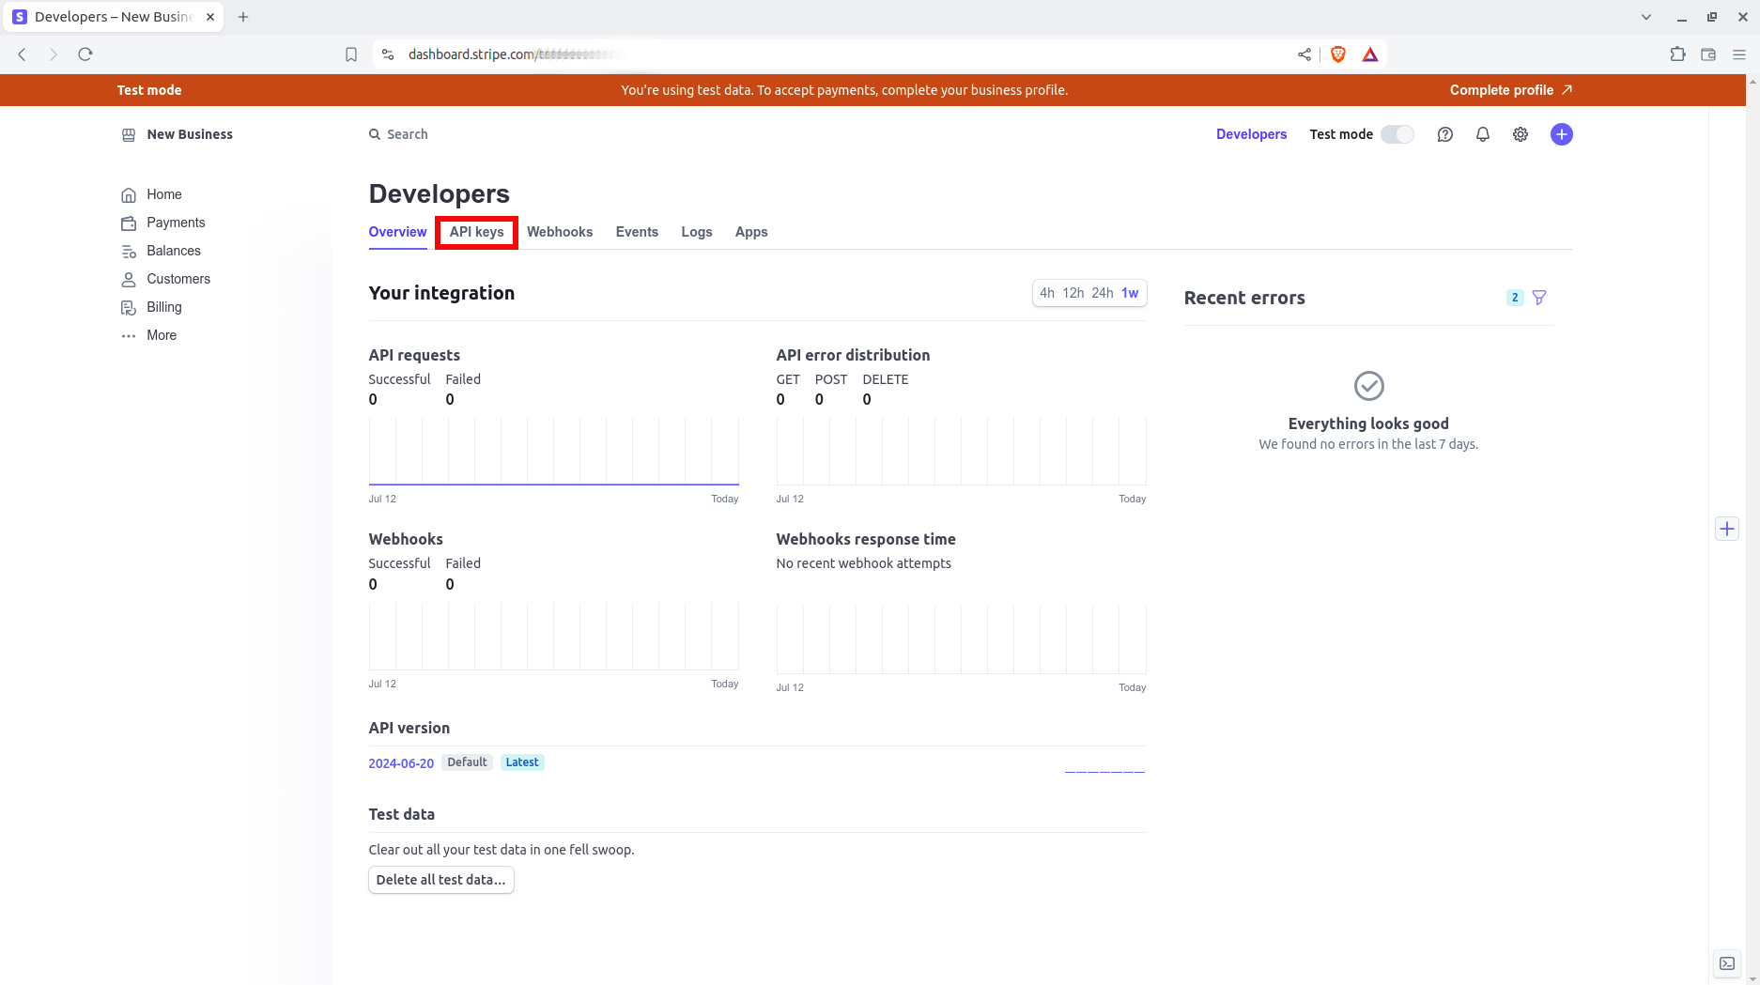Image resolution: width=1760 pixels, height=985 pixels.
Task: Open Payments in the sidebar
Action: 162,223
